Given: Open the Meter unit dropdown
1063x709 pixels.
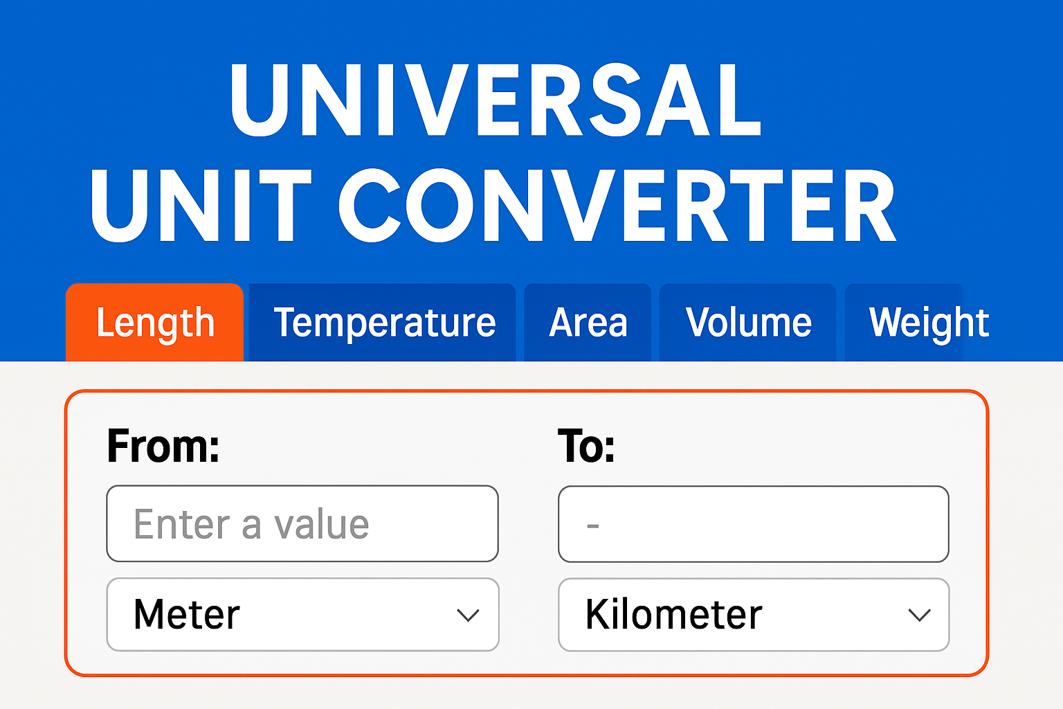Looking at the screenshot, I should (x=302, y=615).
